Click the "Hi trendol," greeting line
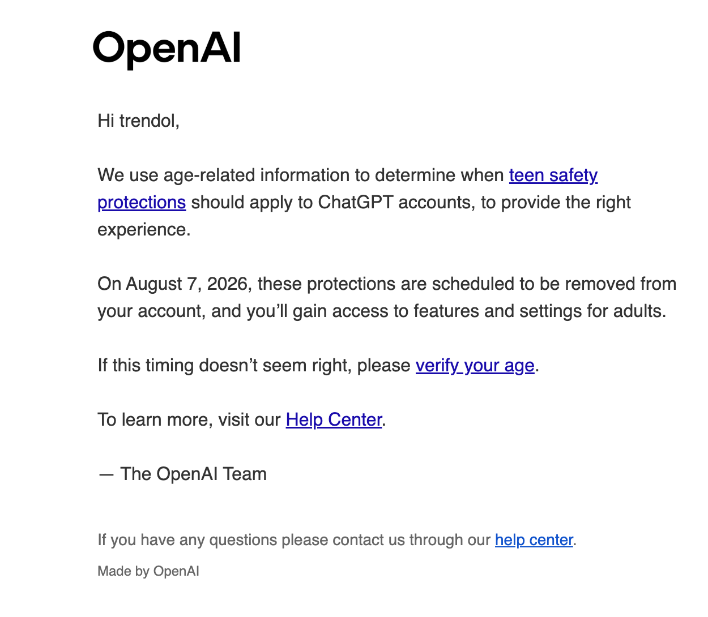 pyautogui.click(x=139, y=121)
